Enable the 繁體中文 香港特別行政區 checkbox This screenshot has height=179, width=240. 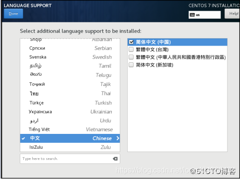pyautogui.click(x=131, y=57)
